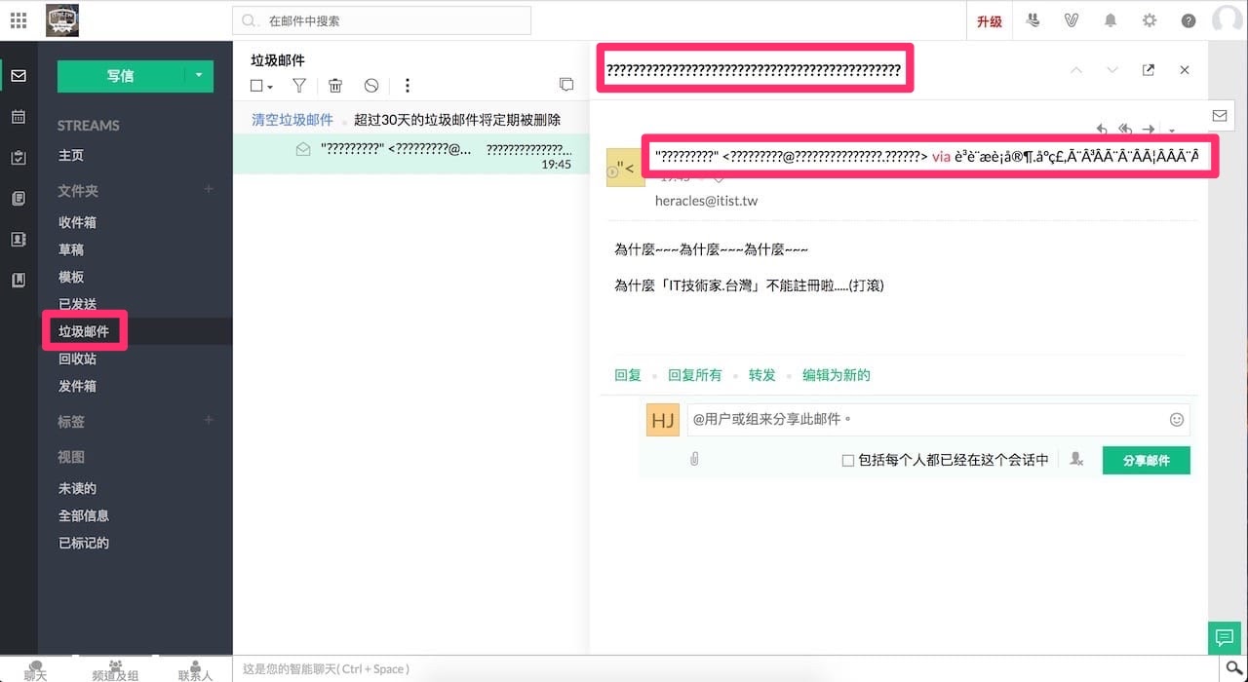
Task: Attach a file with the paperclip icon
Action: [x=694, y=458]
